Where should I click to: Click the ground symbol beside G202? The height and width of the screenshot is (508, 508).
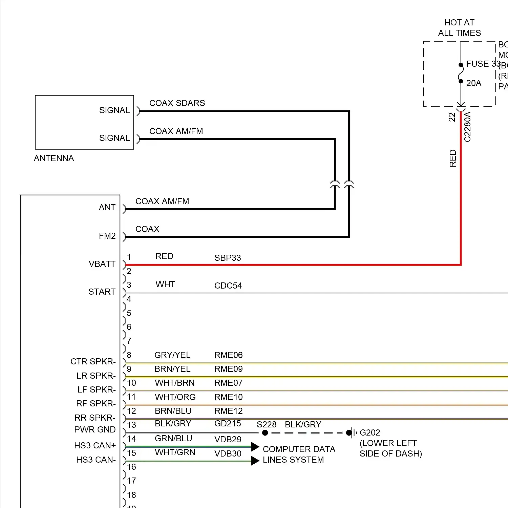click(x=352, y=432)
